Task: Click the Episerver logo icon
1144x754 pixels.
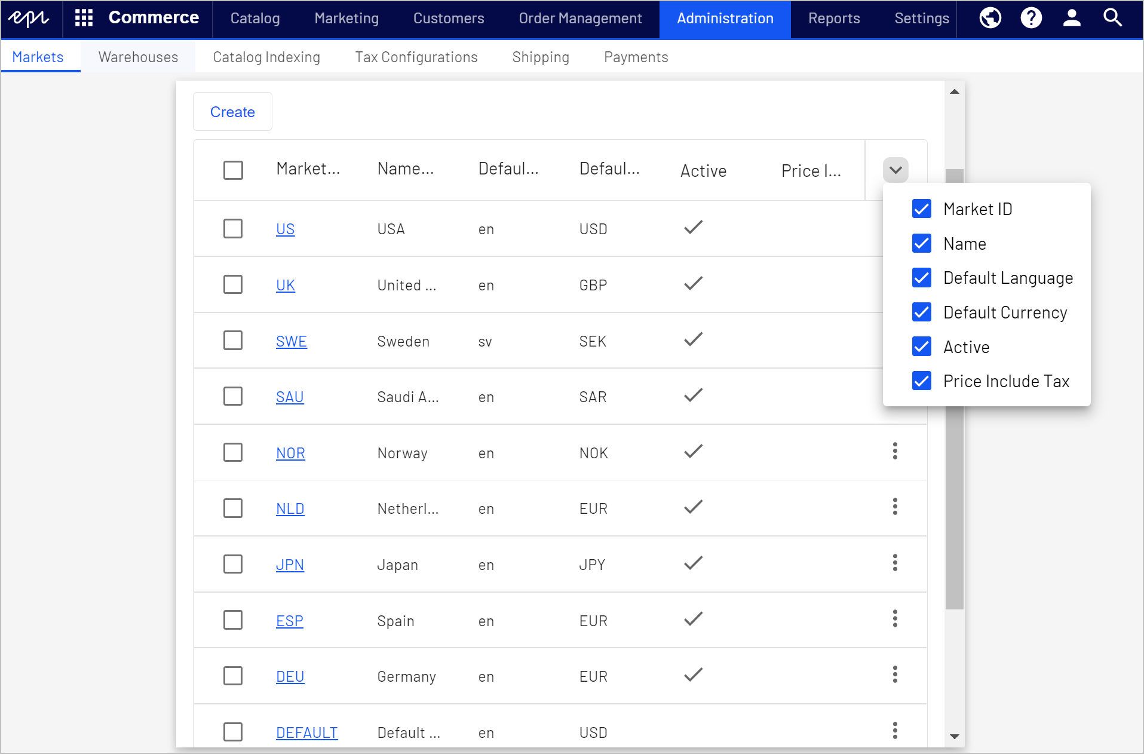Action: click(29, 18)
